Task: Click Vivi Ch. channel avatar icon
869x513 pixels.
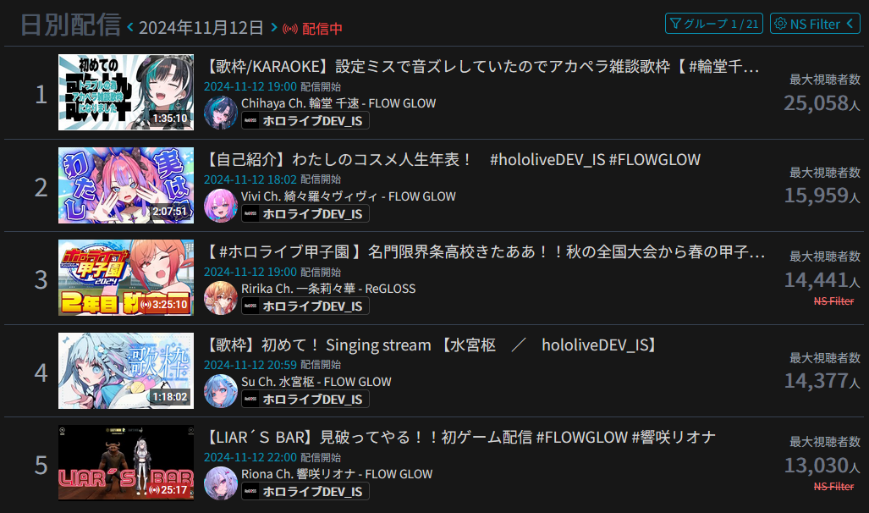Action: click(x=221, y=205)
